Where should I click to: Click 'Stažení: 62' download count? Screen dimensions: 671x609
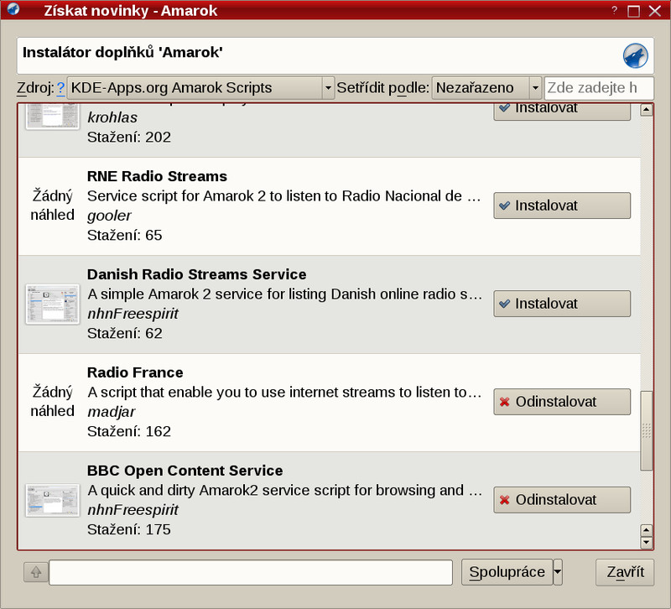click(124, 333)
